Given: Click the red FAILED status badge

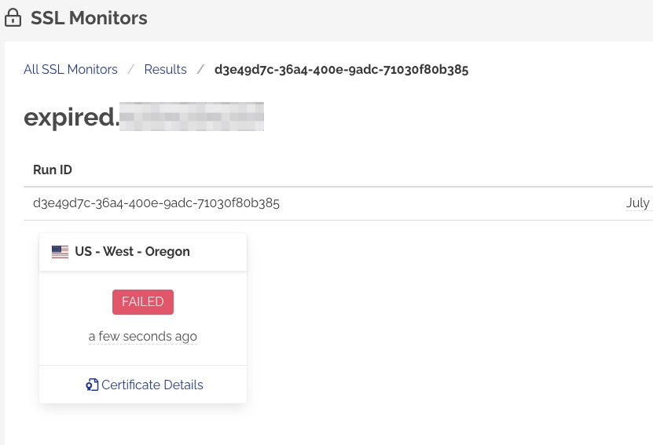Looking at the screenshot, I should click(x=143, y=302).
